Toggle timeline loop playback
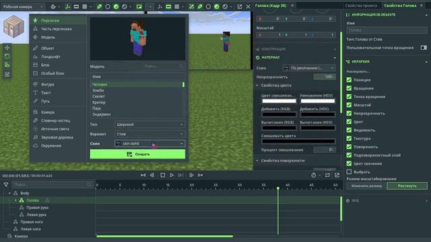431x242 pixels. click(x=327, y=175)
